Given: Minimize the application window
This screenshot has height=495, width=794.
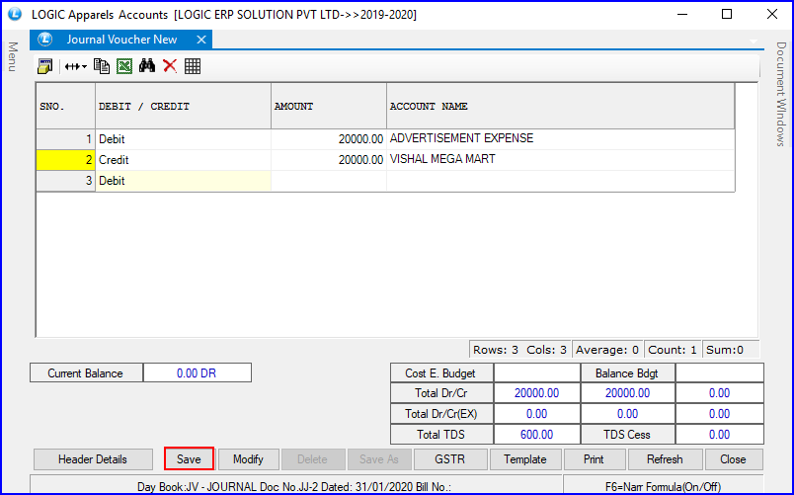Looking at the screenshot, I should pos(682,14).
